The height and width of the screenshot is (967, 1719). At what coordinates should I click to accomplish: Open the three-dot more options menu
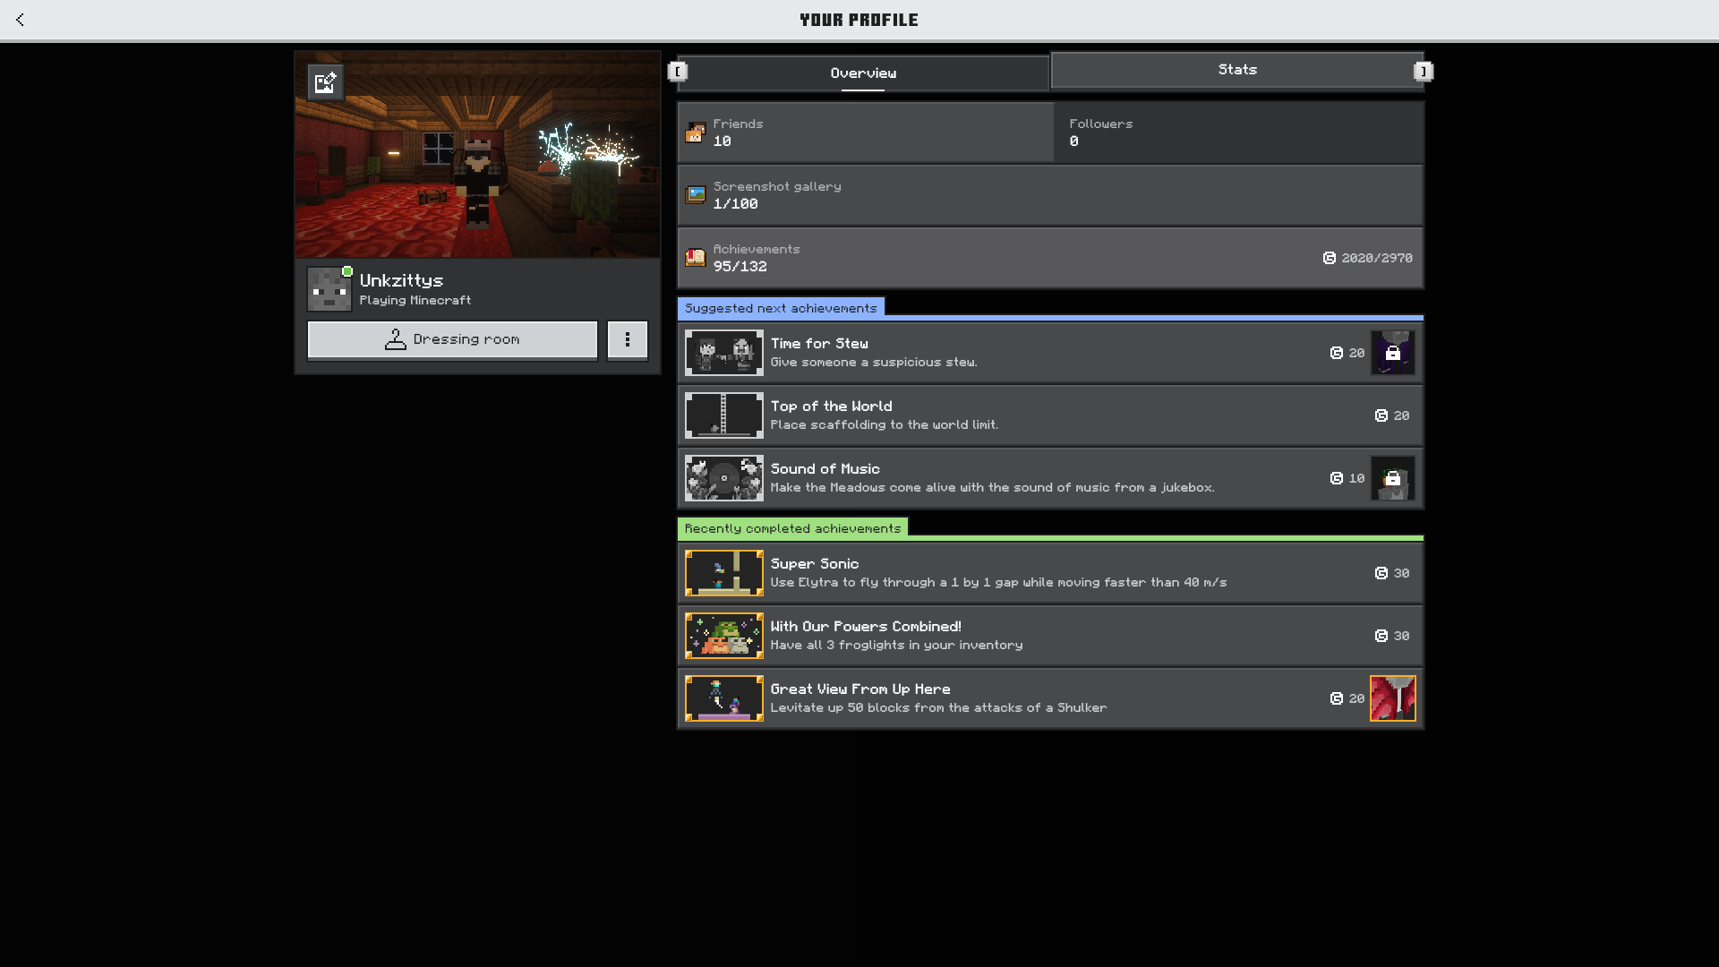(627, 340)
